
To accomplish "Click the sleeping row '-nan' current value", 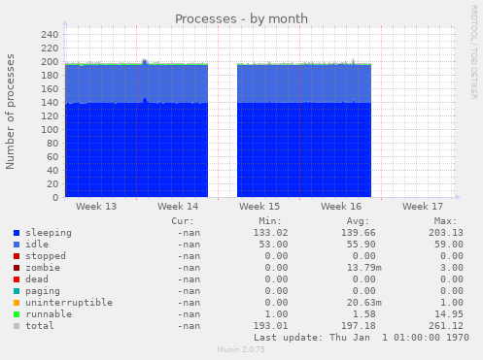I will tap(189, 233).
